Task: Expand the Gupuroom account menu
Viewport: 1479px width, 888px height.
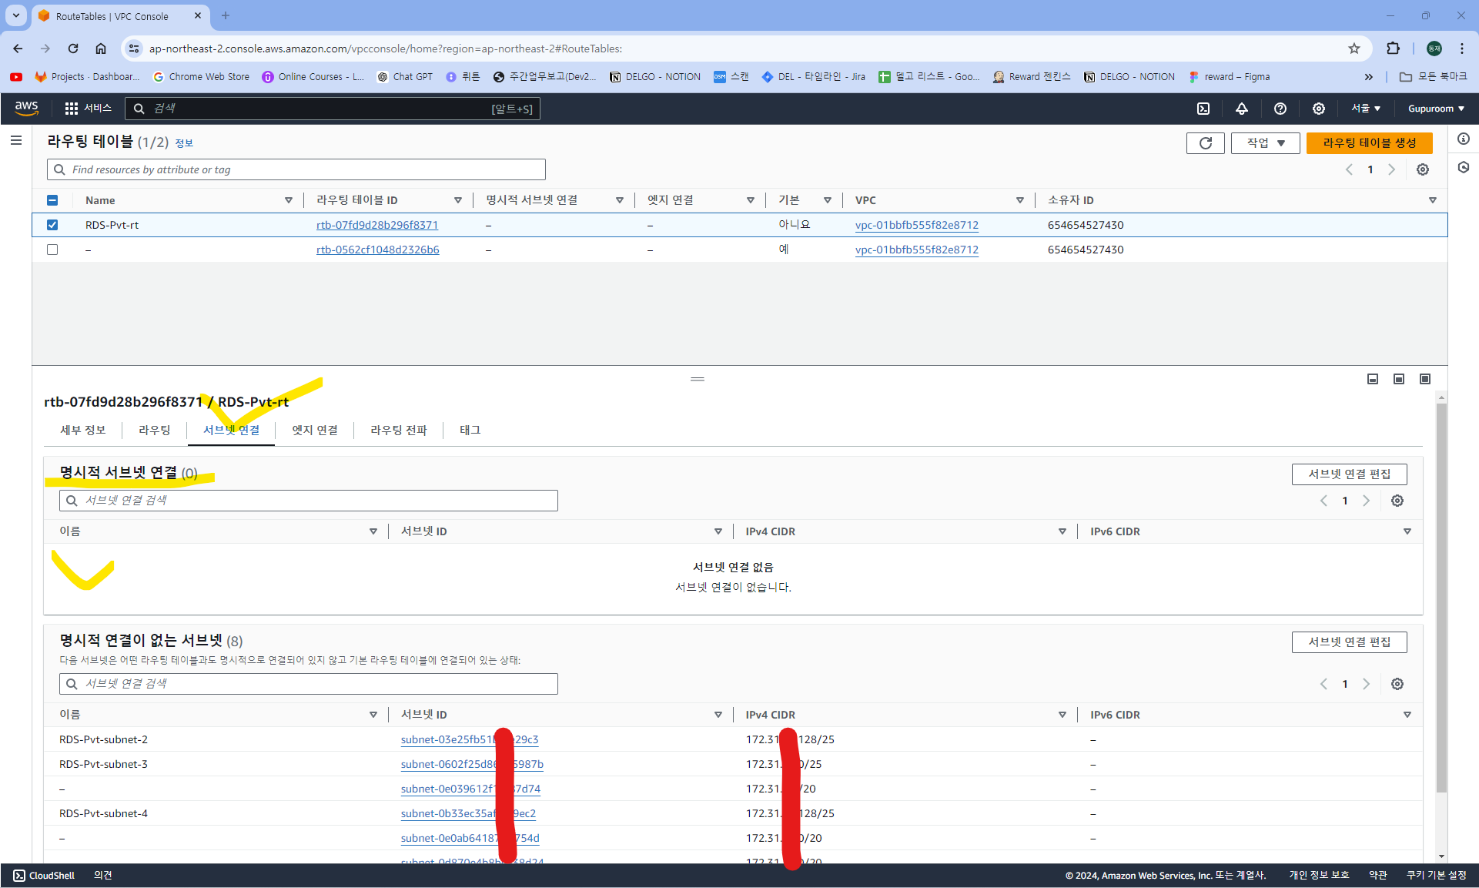Action: [x=1436, y=109]
